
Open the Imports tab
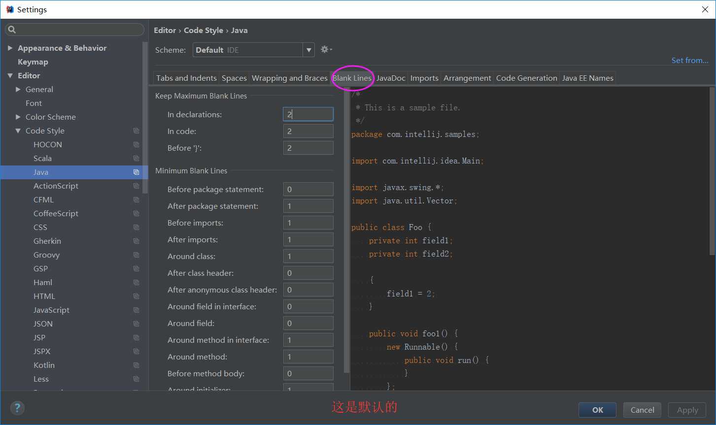(x=424, y=78)
